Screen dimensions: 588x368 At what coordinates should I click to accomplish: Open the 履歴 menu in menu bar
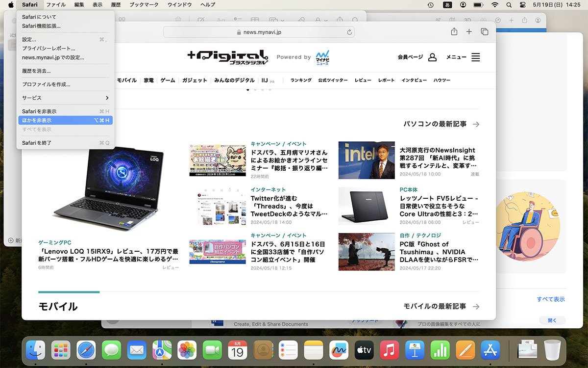116,5
